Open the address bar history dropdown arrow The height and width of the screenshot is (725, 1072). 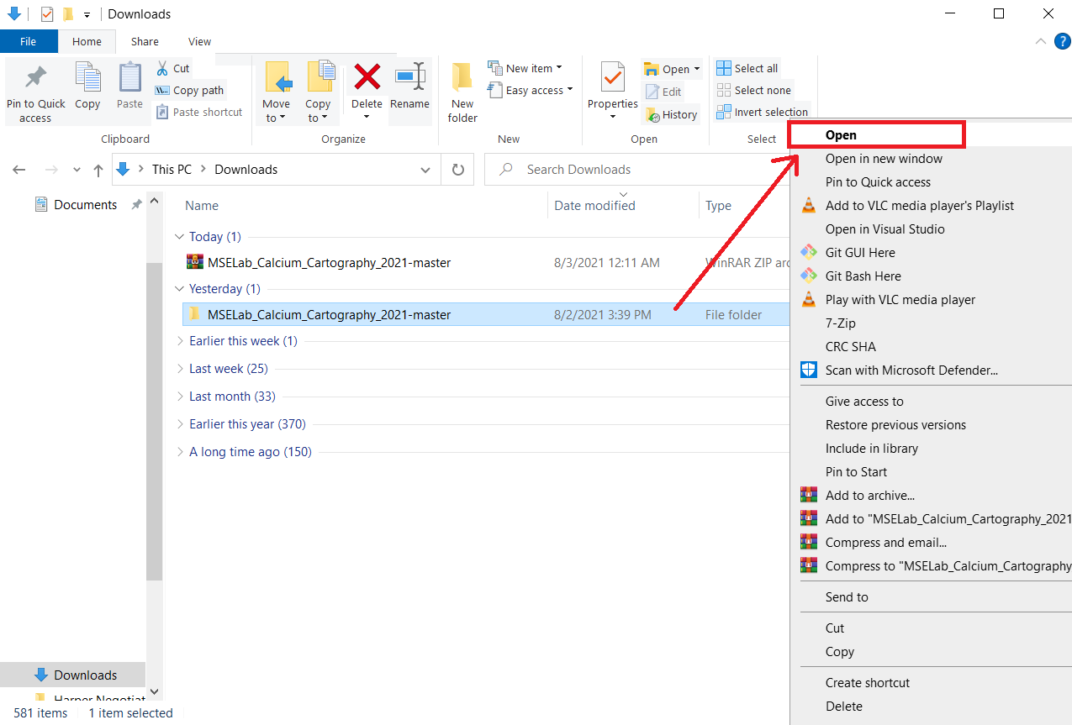(425, 170)
